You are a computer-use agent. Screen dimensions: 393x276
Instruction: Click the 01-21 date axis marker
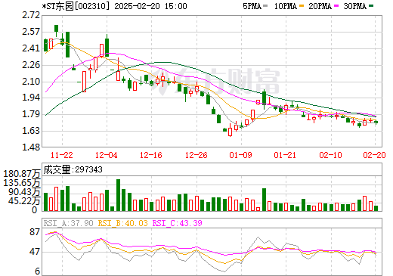point(285,155)
